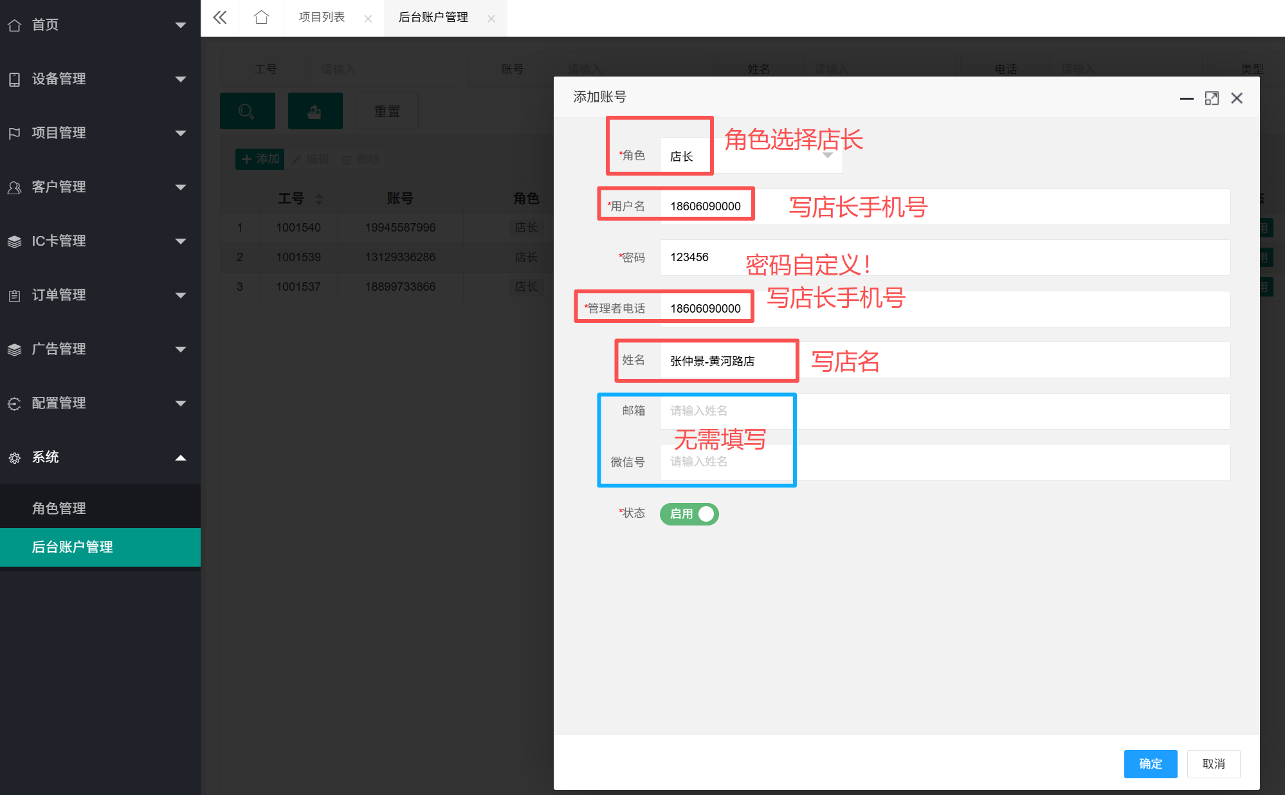Image resolution: width=1285 pixels, height=795 pixels.
Task: Click the 项目管理 flag icon
Action: click(x=14, y=133)
